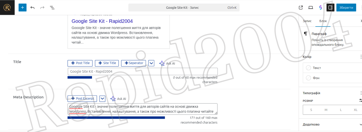Open the laptop preview device icon
The height and width of the screenshot is (132, 362).
[310, 8]
